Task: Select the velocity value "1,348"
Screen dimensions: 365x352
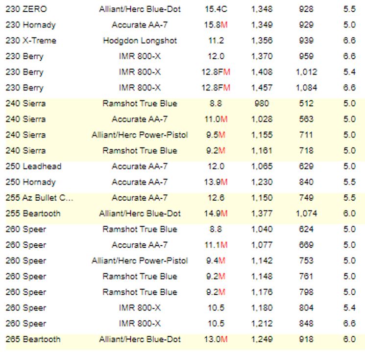Action: click(262, 9)
